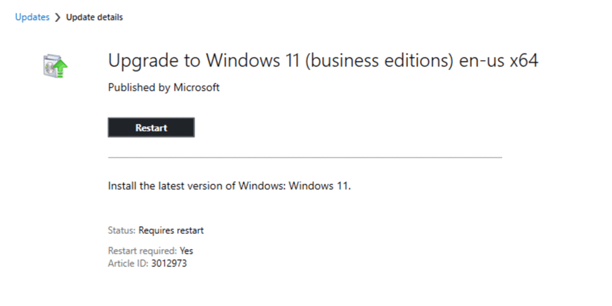Click the 'Status:' label
Screen dimensions: 612x306
coord(122,231)
